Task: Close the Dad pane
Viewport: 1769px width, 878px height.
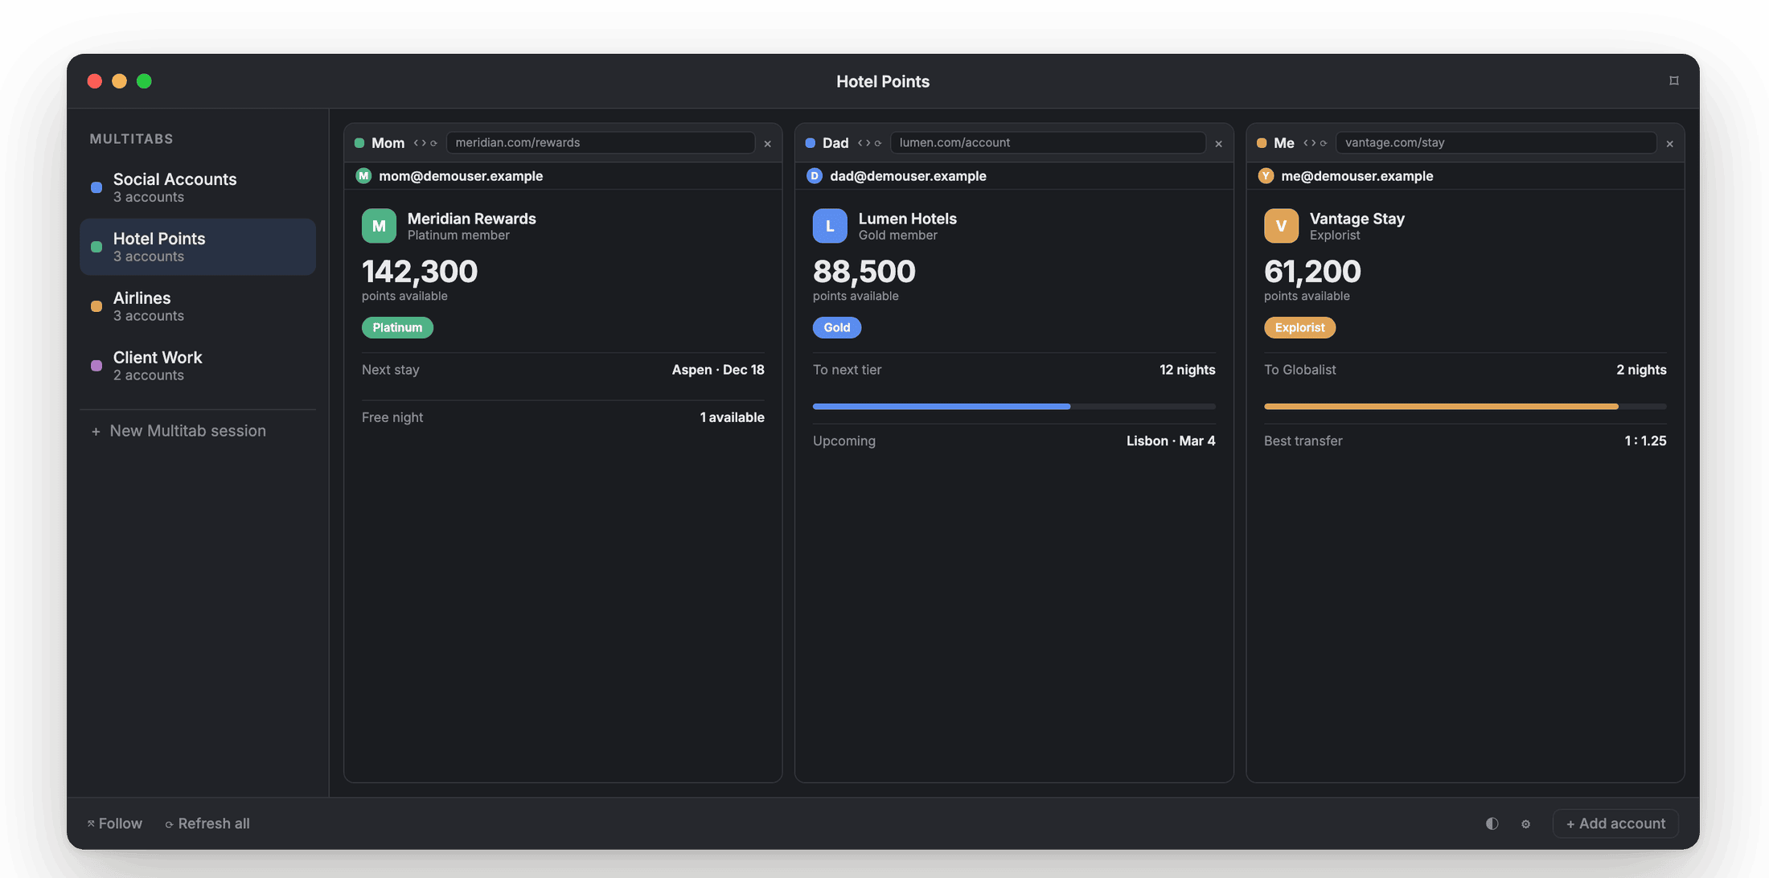Action: [x=1218, y=144]
